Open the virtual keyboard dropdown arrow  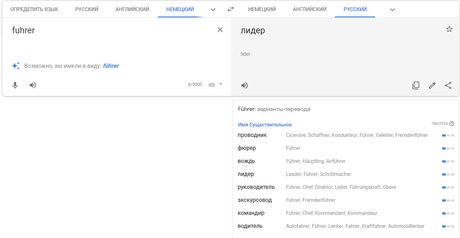point(221,84)
